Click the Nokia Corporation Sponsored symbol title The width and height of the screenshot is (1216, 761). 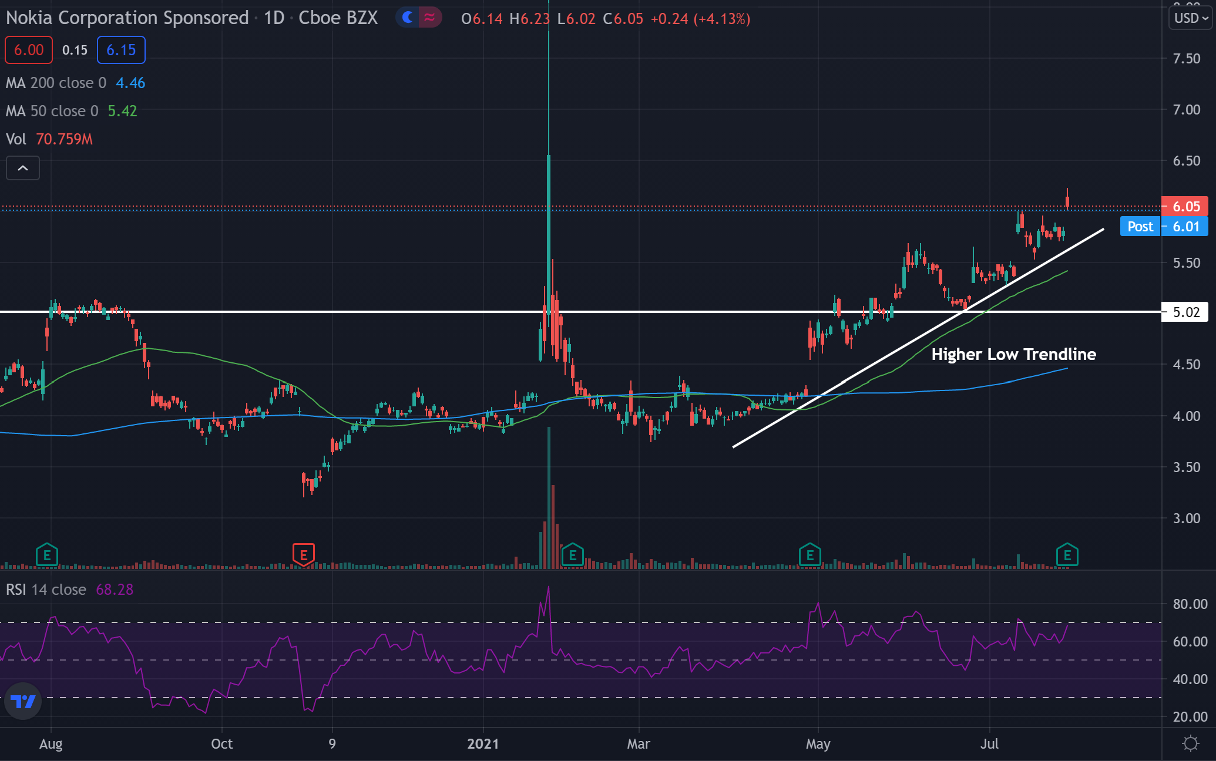pyautogui.click(x=127, y=18)
